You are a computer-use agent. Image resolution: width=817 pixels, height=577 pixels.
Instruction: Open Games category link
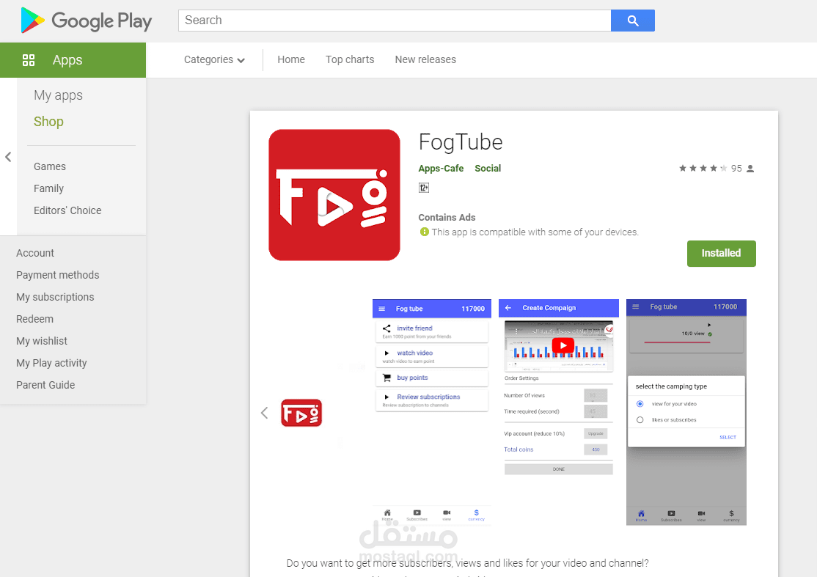(x=49, y=166)
